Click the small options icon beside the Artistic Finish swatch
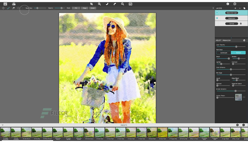The height and width of the screenshot is (143, 248). [244, 97]
